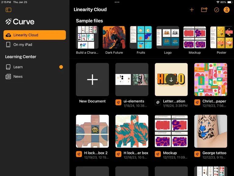Tap the download arrow on HELLO thumbnail

171,80
